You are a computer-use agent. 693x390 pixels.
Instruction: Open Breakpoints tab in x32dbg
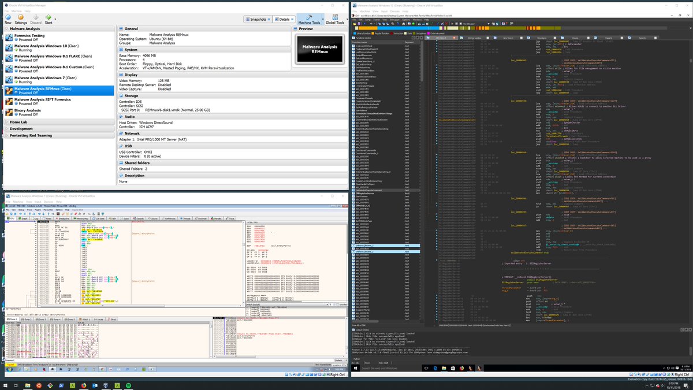point(64,218)
